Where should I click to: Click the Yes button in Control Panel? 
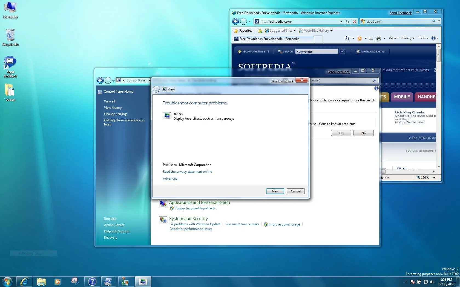point(341,133)
